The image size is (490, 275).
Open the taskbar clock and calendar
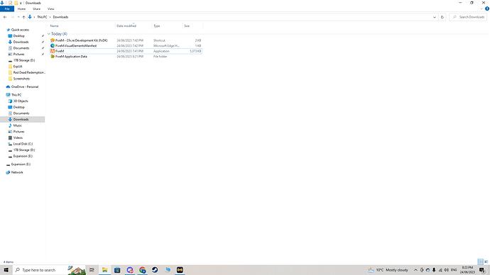(x=467, y=270)
